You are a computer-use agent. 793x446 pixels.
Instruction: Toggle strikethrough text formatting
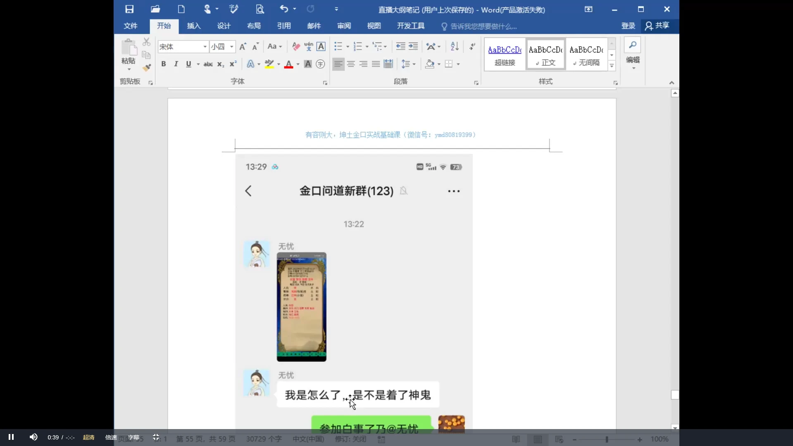pos(208,64)
